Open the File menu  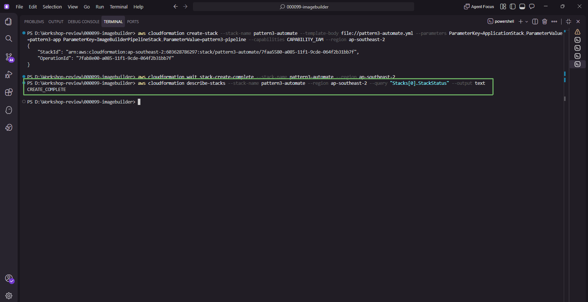[x=19, y=7]
